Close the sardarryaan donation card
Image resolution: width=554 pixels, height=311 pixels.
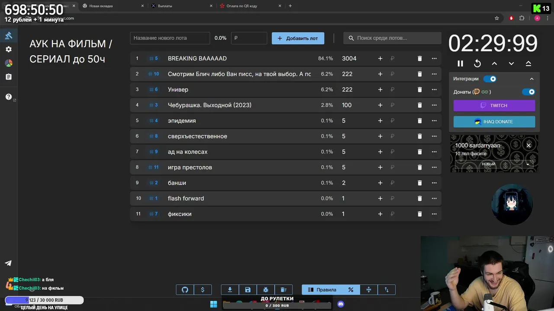click(x=528, y=146)
